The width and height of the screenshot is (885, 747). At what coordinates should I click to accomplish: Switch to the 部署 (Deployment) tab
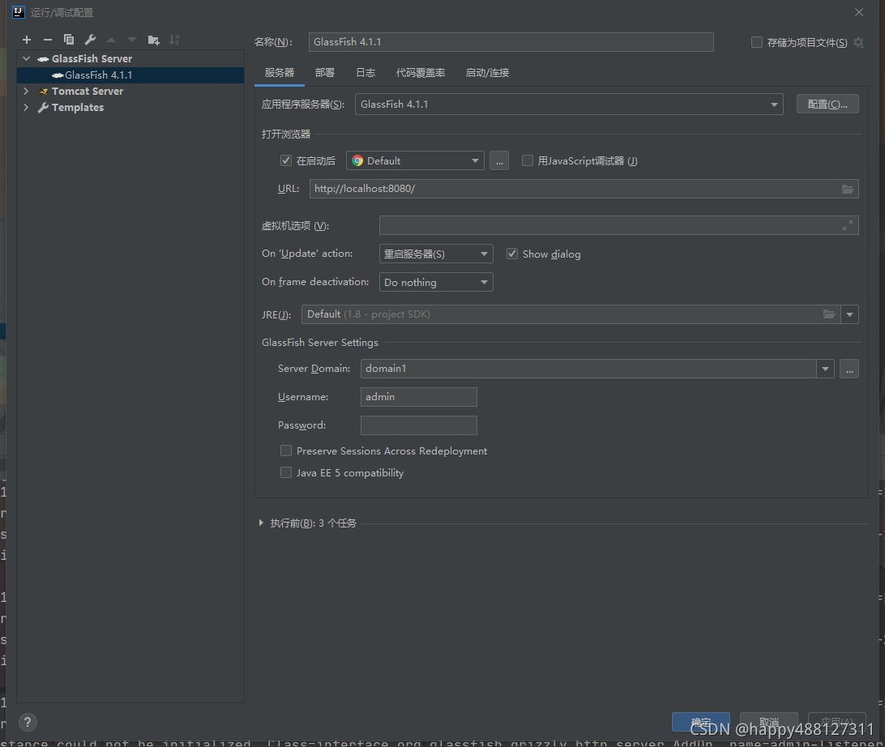pos(324,73)
